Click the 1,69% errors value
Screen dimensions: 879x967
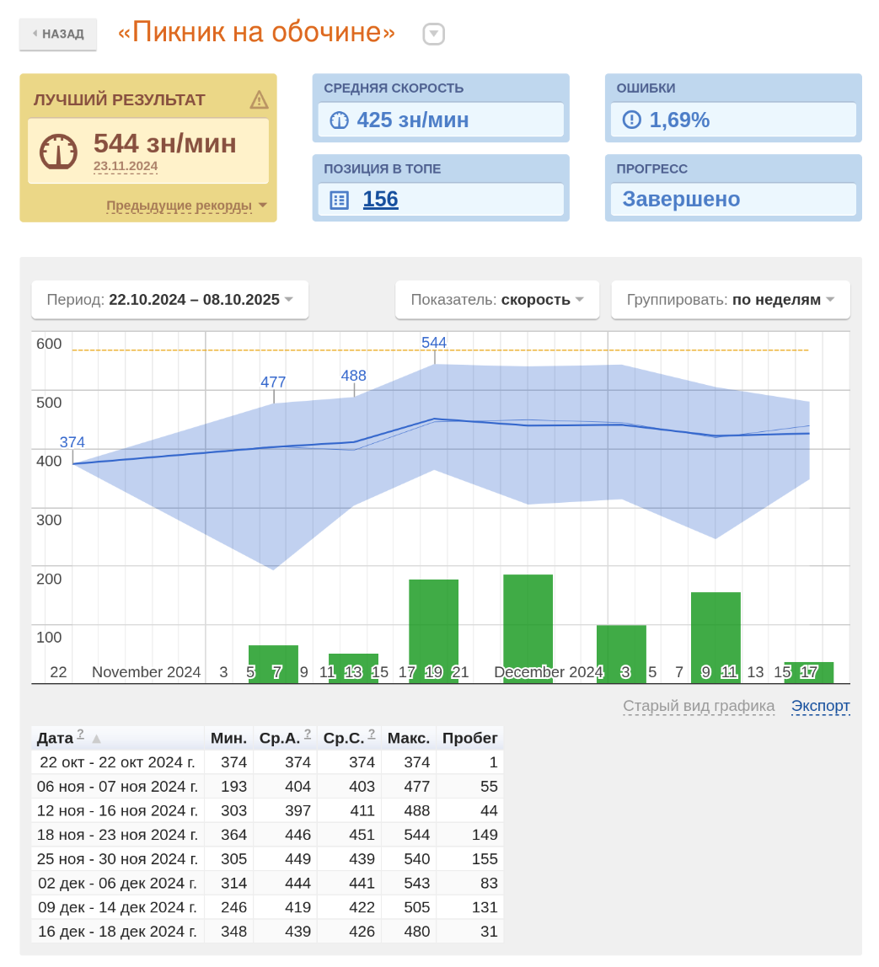point(679,120)
